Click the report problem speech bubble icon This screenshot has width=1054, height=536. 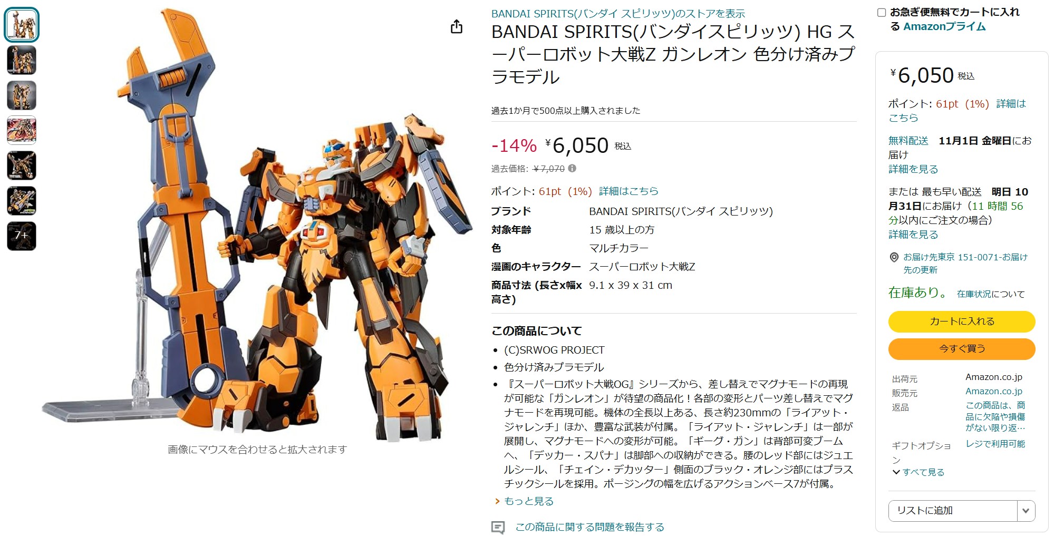coord(498,527)
